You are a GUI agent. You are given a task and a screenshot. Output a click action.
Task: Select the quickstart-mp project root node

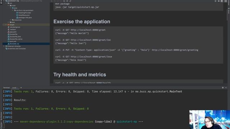tap(13, 1)
